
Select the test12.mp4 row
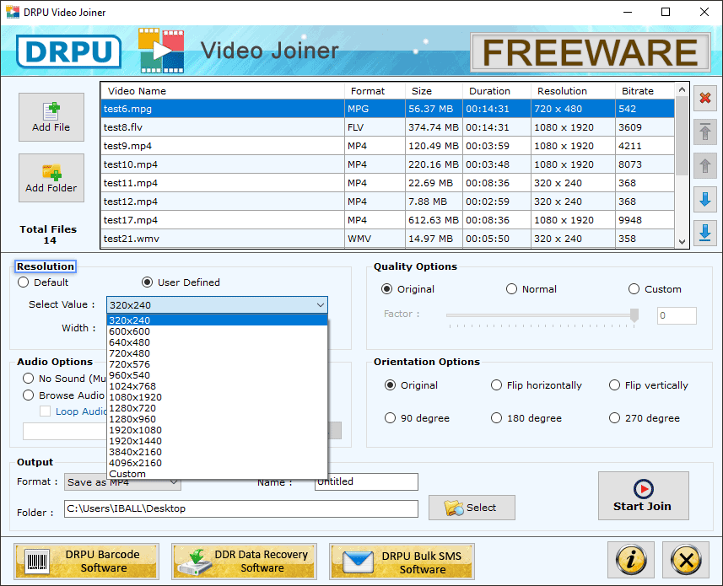[387, 202]
